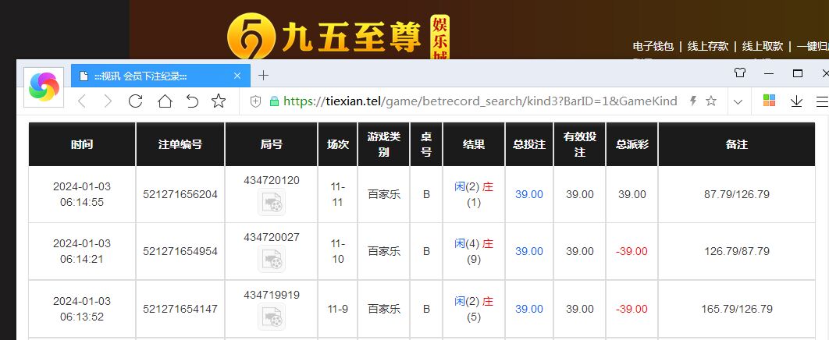Click the 场次 column header

click(x=338, y=144)
